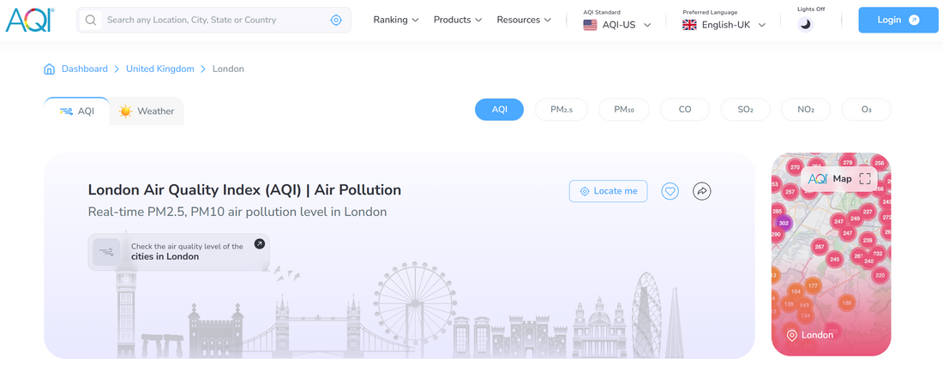Image resolution: width=943 pixels, height=371 pixels.
Task: Expand the AQI Standard selector
Action: (x=617, y=25)
